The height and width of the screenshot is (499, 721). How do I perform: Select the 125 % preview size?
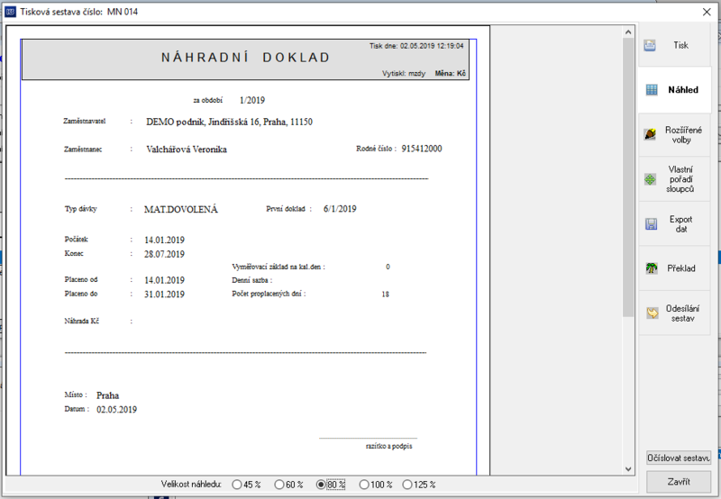coord(419,485)
